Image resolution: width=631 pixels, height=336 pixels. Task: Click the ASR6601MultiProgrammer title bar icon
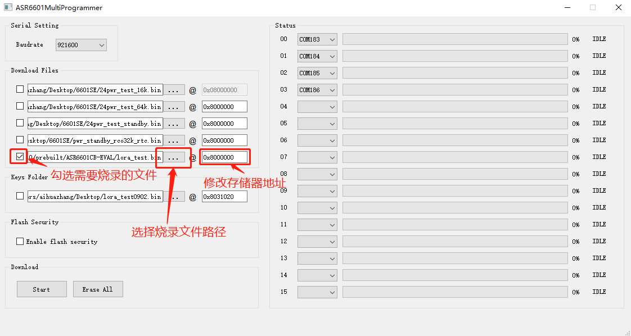tap(8, 7)
